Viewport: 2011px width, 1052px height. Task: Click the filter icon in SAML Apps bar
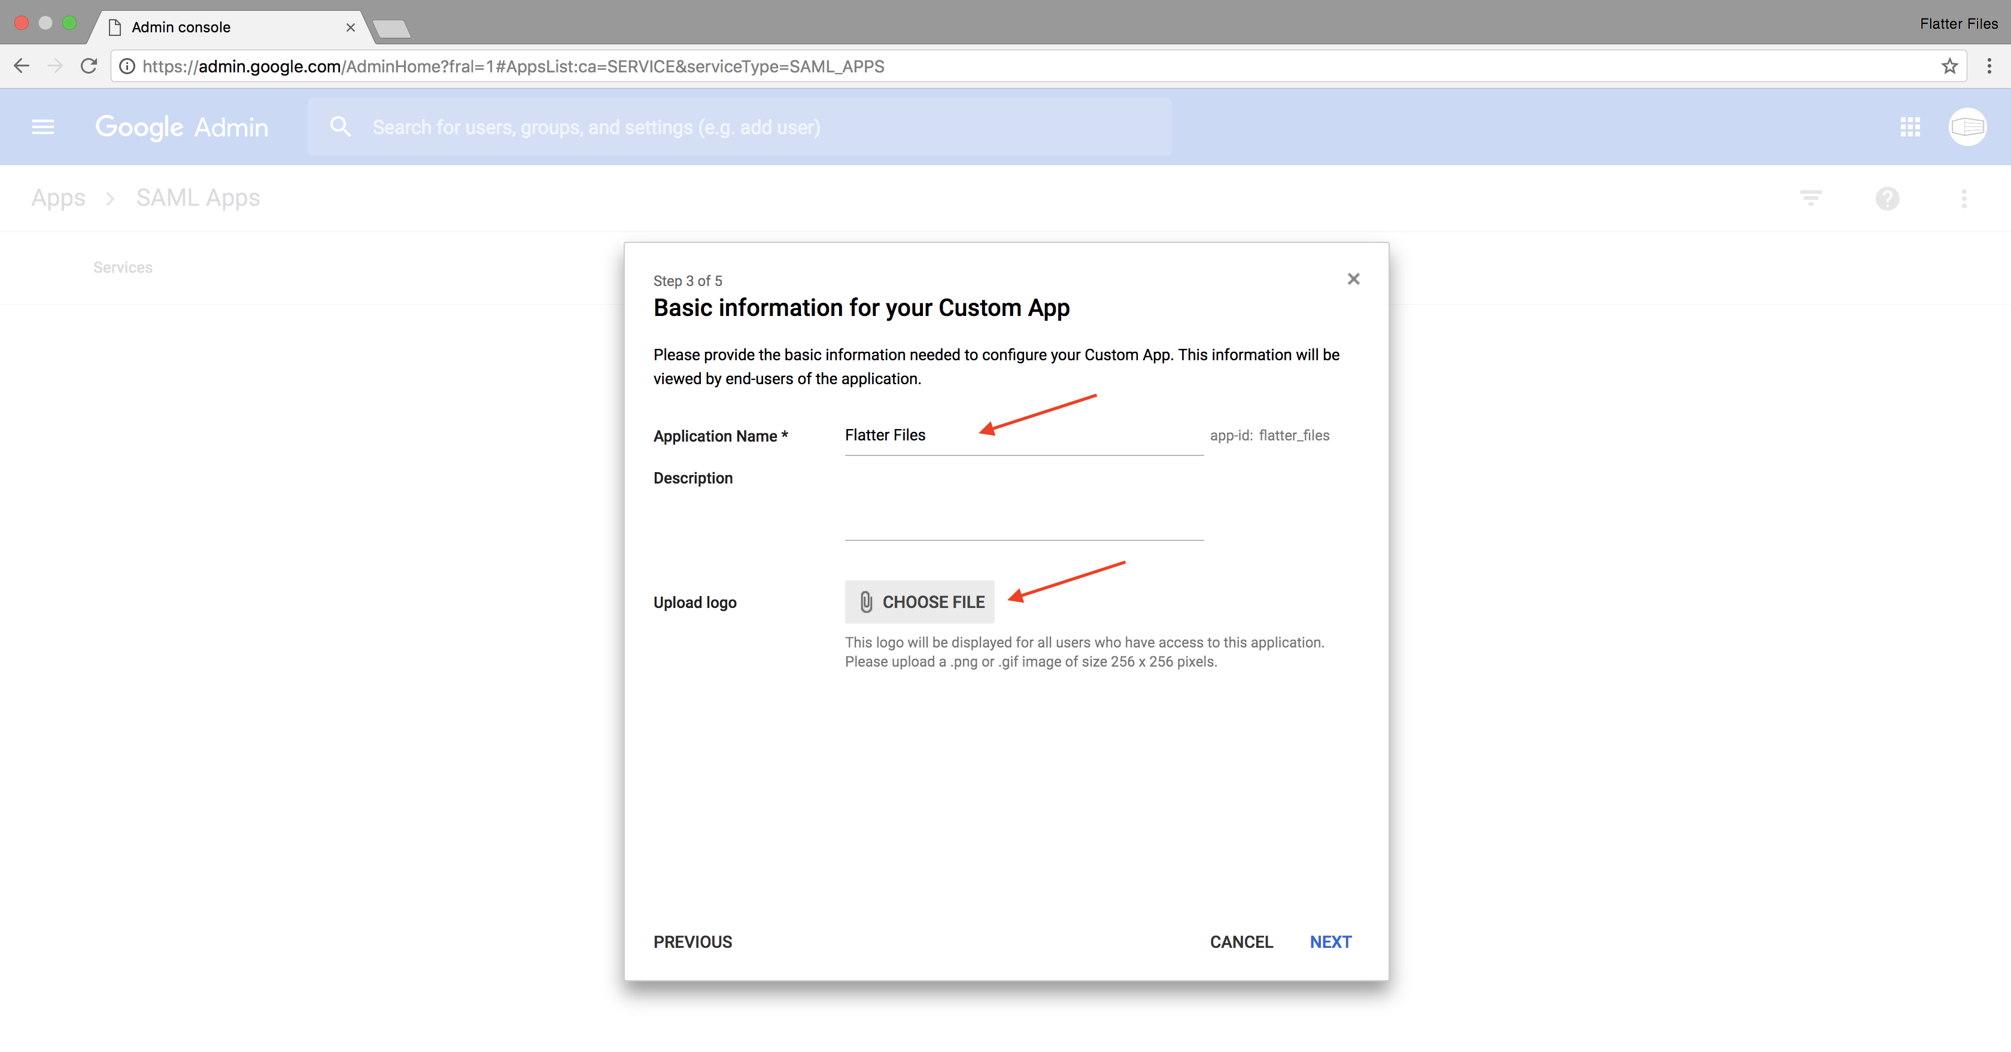click(x=1810, y=198)
